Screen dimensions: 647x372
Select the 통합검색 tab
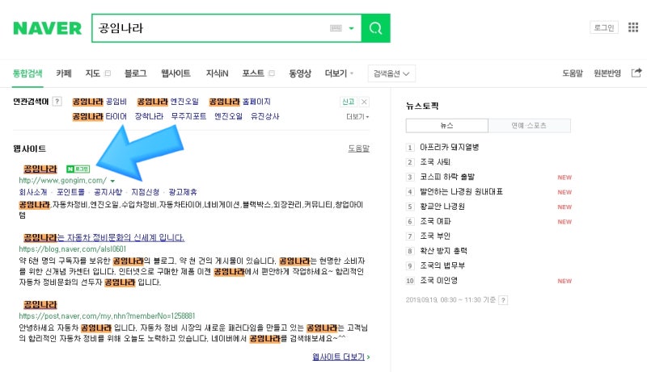pyautogui.click(x=27, y=73)
